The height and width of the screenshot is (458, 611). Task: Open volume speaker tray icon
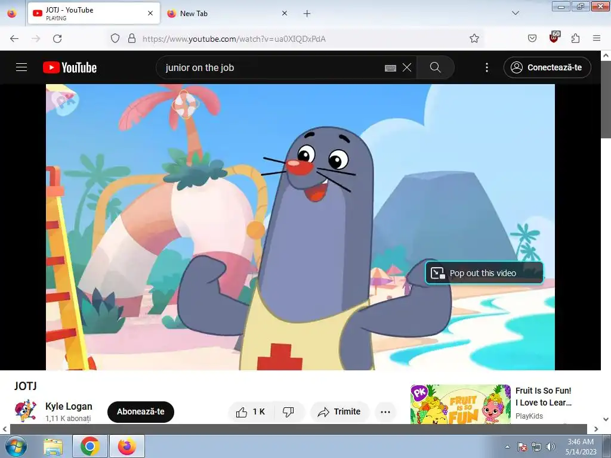click(x=551, y=447)
